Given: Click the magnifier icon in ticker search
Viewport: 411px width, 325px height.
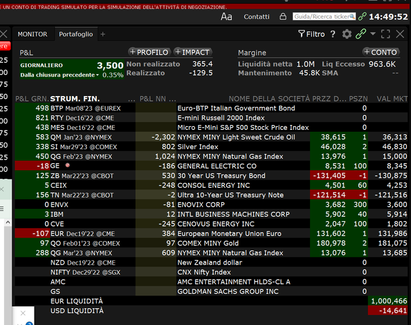Looking at the screenshot, I should (352, 16).
